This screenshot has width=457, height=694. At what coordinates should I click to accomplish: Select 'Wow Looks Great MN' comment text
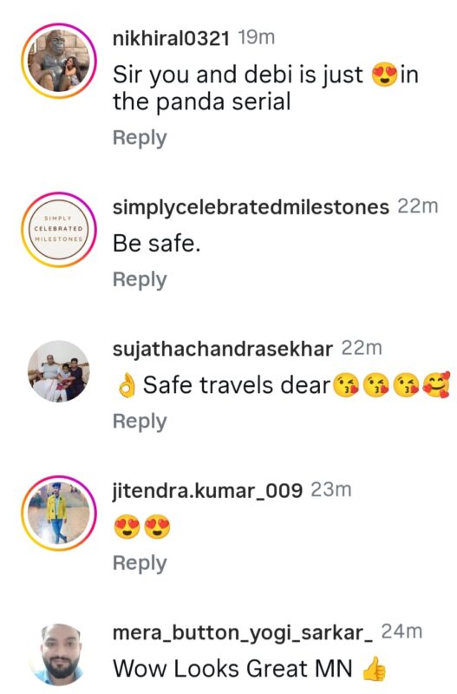tap(232, 668)
